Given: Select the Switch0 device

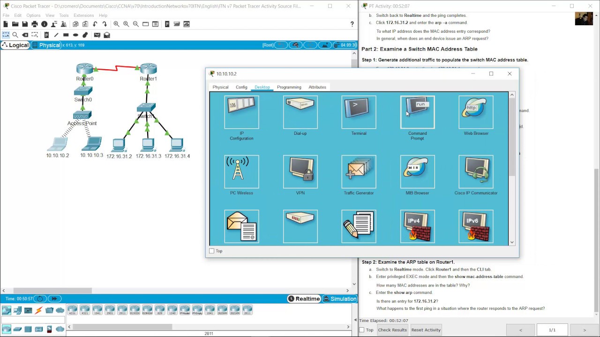Looking at the screenshot, I should point(83,91).
